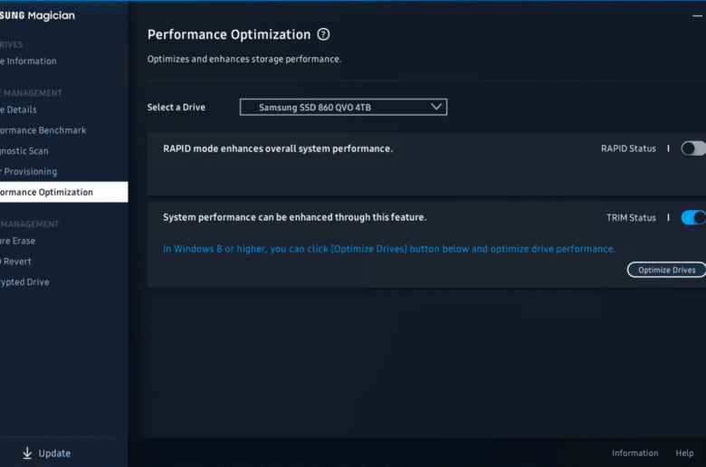Viewport: 706px width, 467px height.
Task: Open the Information link in the footer
Action: (634, 453)
